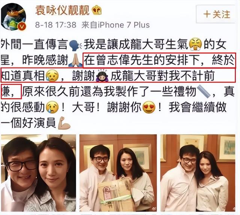Click the +关注 follow button

coord(216,14)
